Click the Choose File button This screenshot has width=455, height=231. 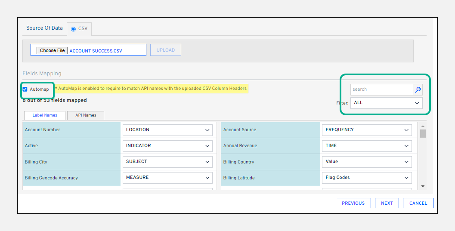click(x=52, y=50)
